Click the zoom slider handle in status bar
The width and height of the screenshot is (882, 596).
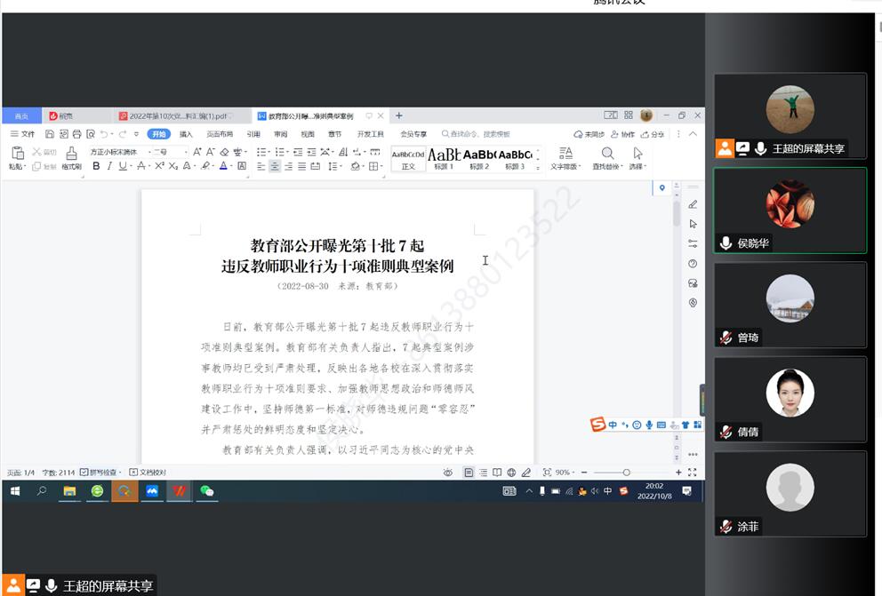[626, 473]
